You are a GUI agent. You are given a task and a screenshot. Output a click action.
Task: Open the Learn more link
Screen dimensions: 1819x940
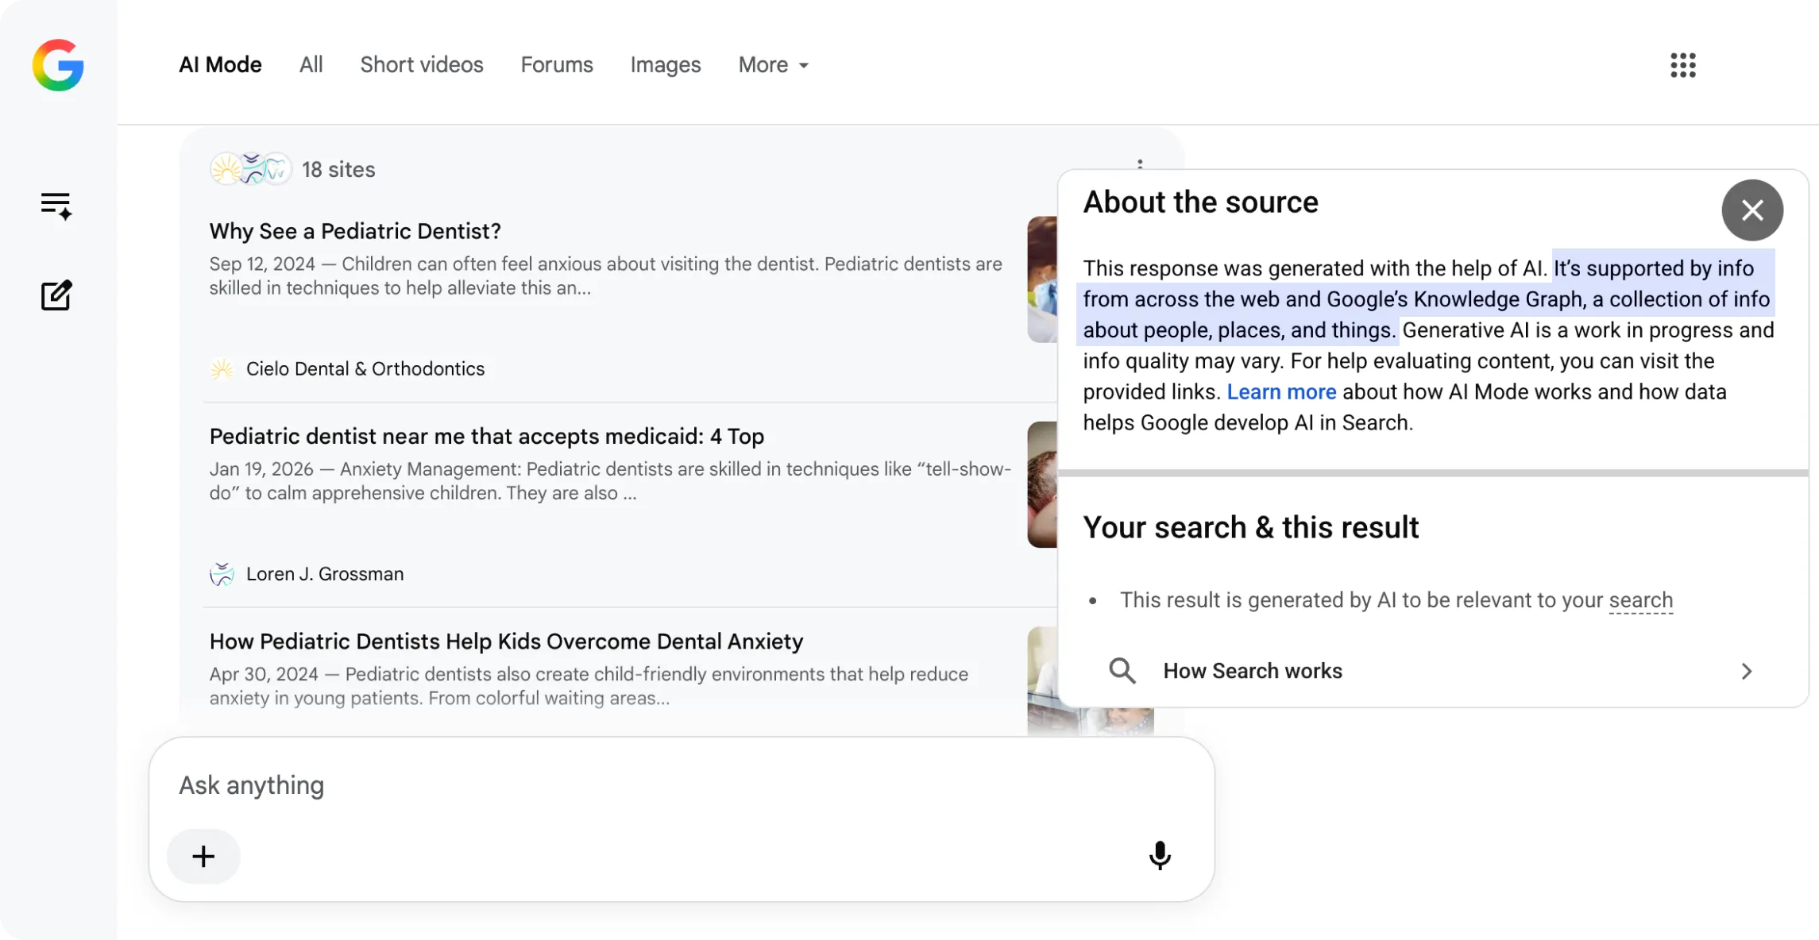click(1280, 392)
